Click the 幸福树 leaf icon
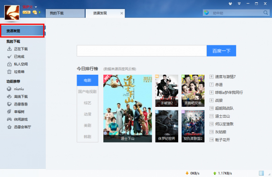 [9, 112]
